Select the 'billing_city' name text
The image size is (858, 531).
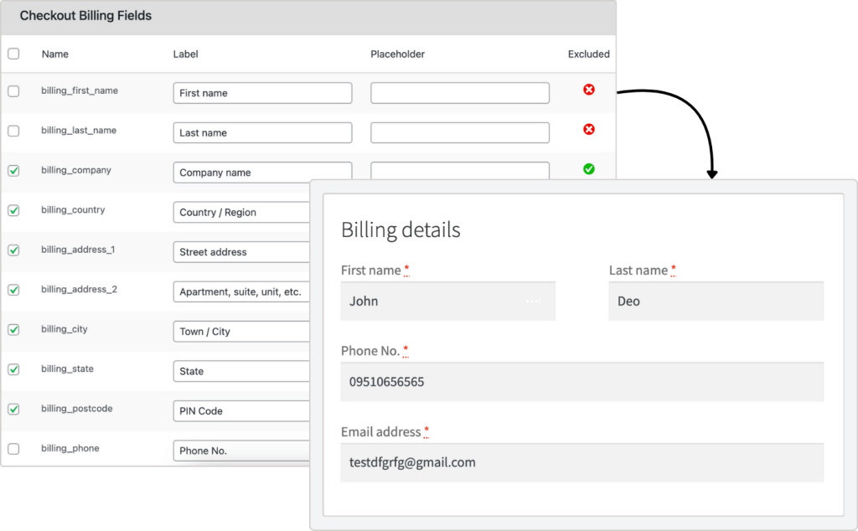[64, 329]
